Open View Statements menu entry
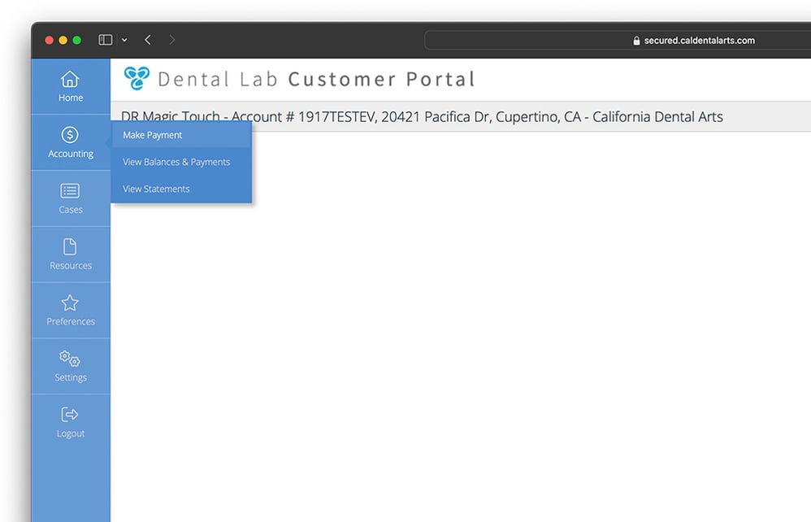The image size is (811, 522). click(x=156, y=189)
